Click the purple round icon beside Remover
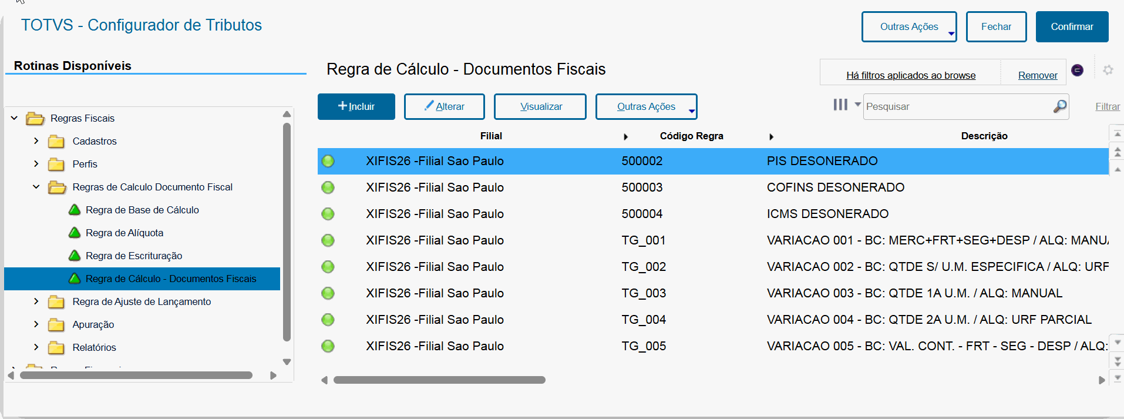 click(x=1078, y=71)
